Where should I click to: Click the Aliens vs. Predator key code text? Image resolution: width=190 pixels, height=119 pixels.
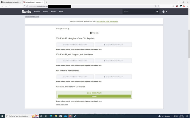click(94, 93)
